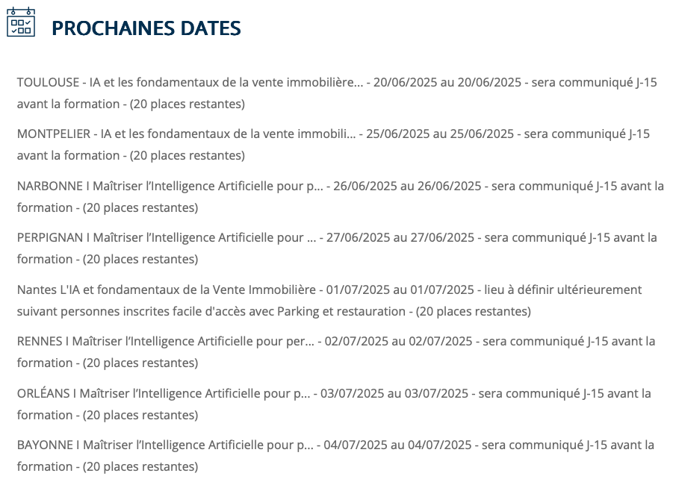Select the MONTPELIER 25/06/2025 session
This screenshot has width=676, height=479.
tap(333, 145)
